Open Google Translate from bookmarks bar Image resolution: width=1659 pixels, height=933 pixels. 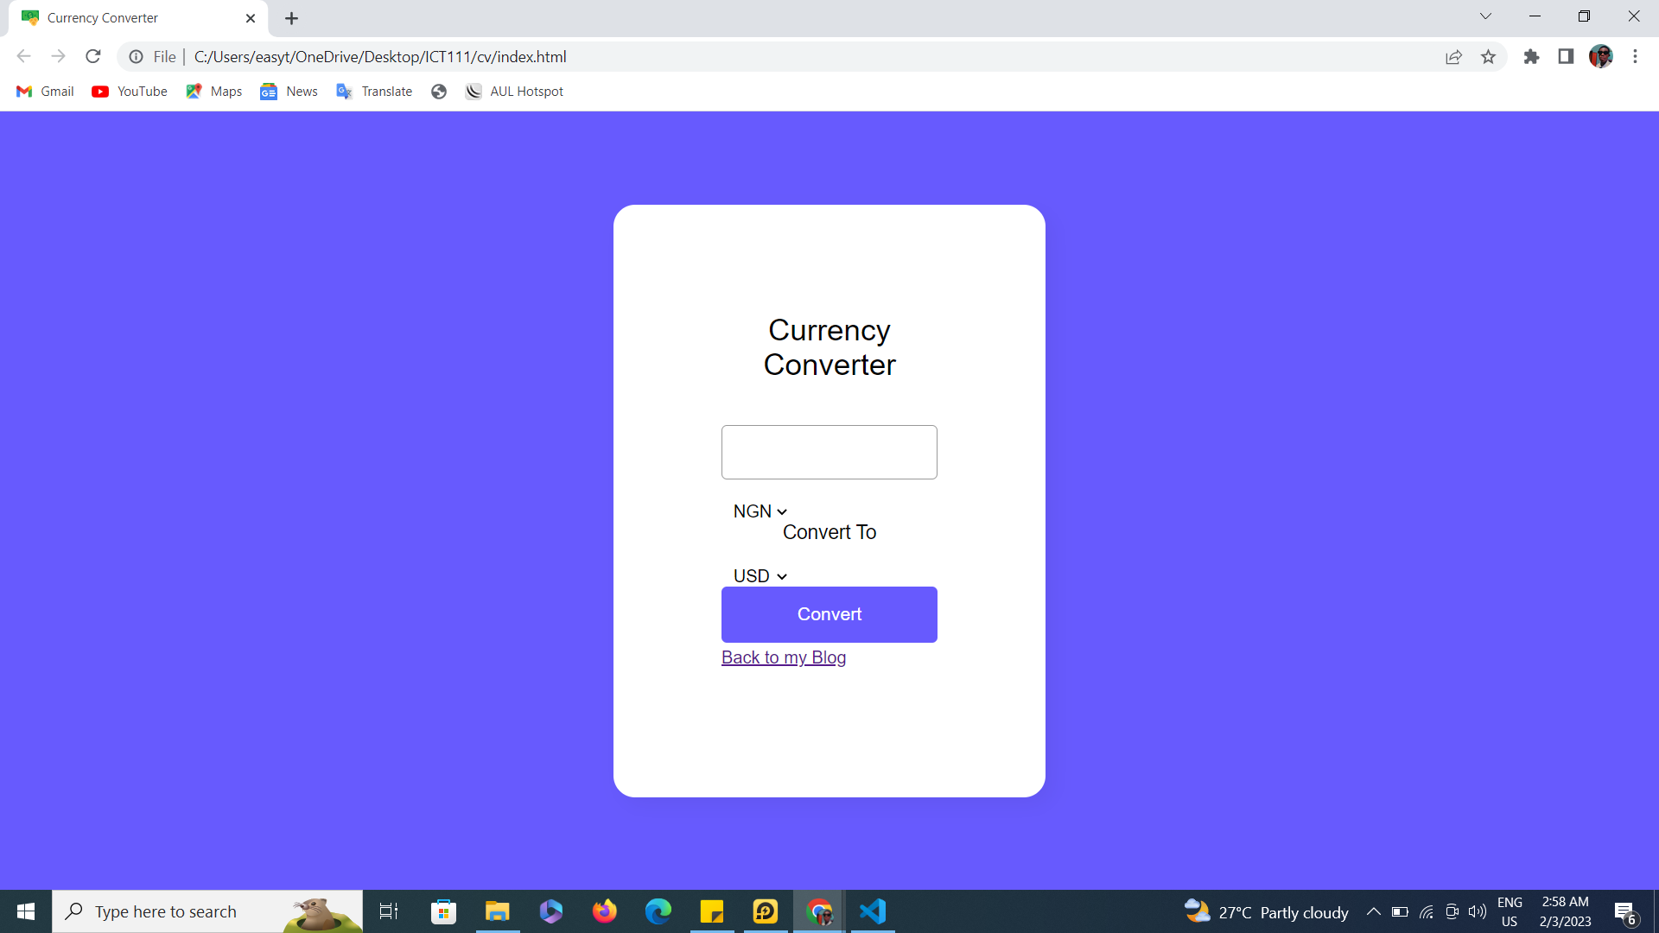pos(375,91)
